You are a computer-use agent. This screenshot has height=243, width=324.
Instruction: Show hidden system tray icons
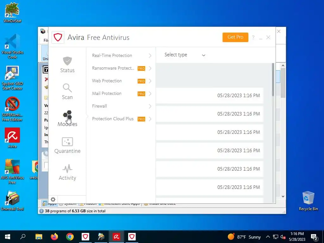tap(268, 237)
